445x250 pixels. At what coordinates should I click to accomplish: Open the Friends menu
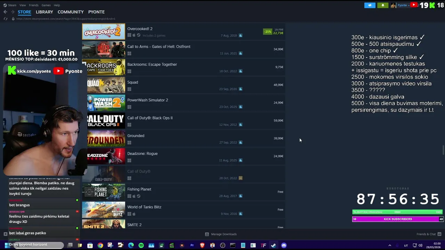pos(34,5)
